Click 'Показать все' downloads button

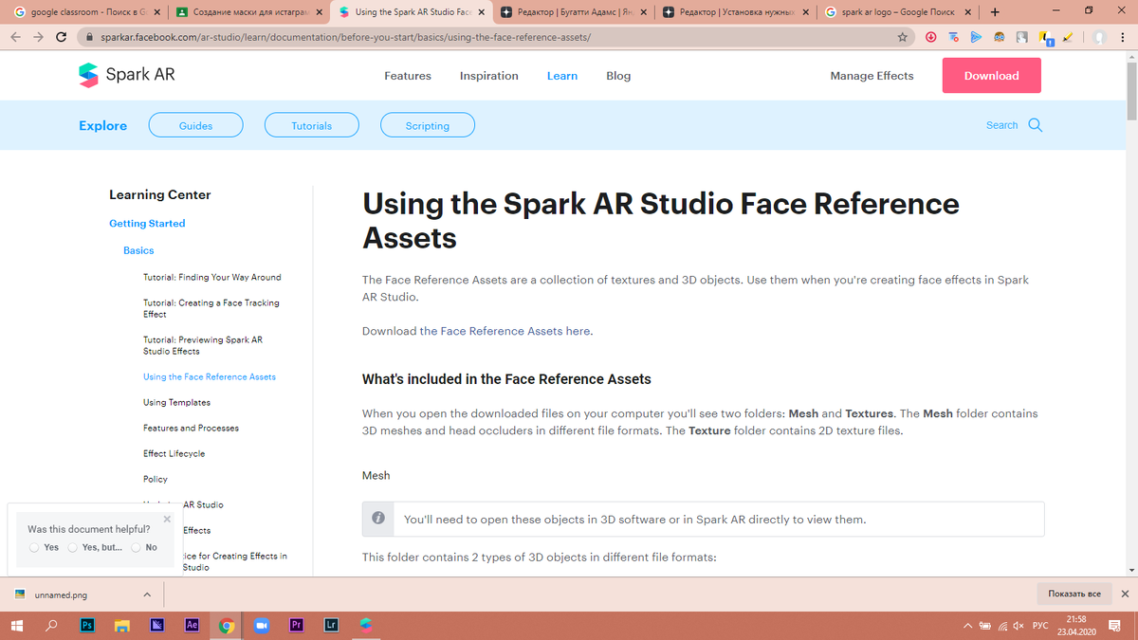(1074, 594)
